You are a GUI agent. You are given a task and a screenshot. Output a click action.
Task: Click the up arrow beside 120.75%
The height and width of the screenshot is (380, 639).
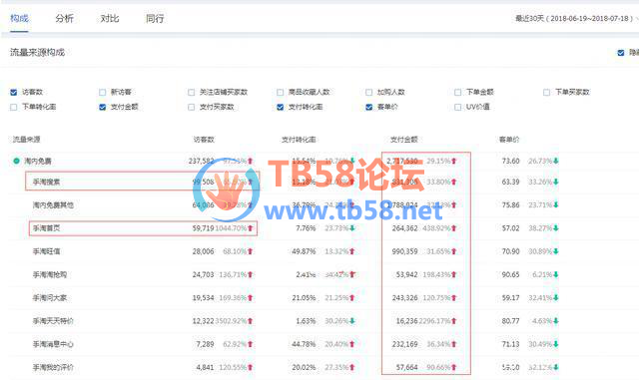(x=454, y=298)
